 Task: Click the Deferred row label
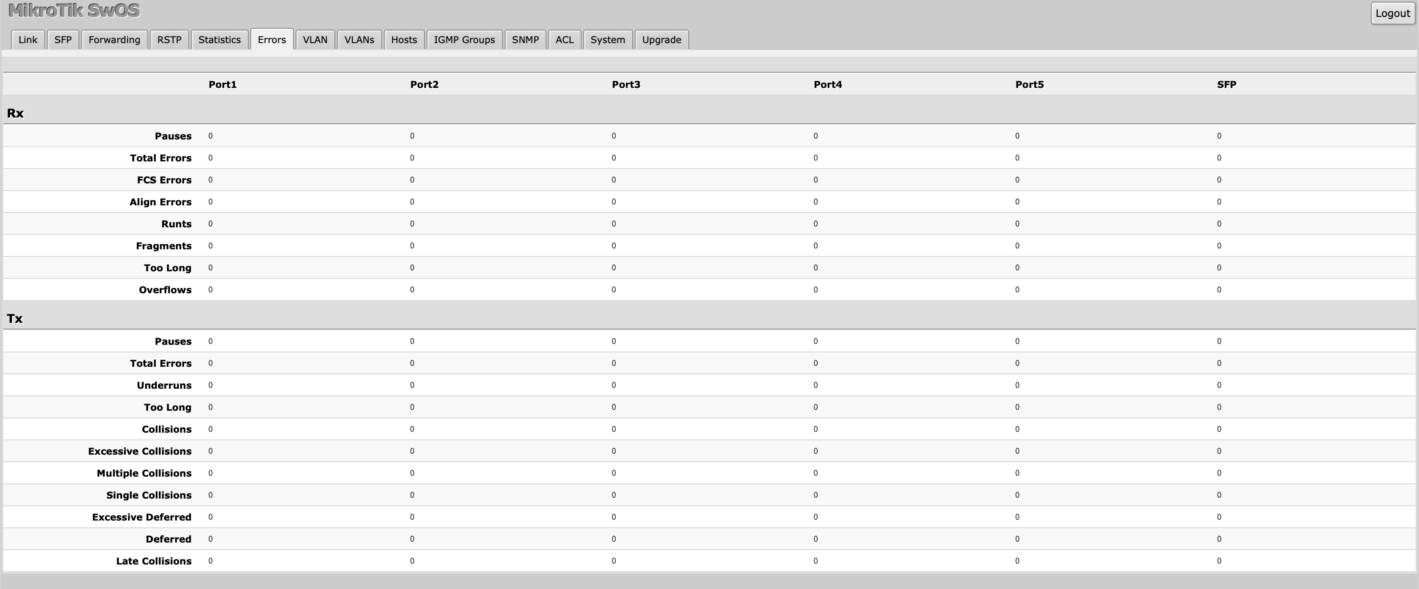click(169, 540)
